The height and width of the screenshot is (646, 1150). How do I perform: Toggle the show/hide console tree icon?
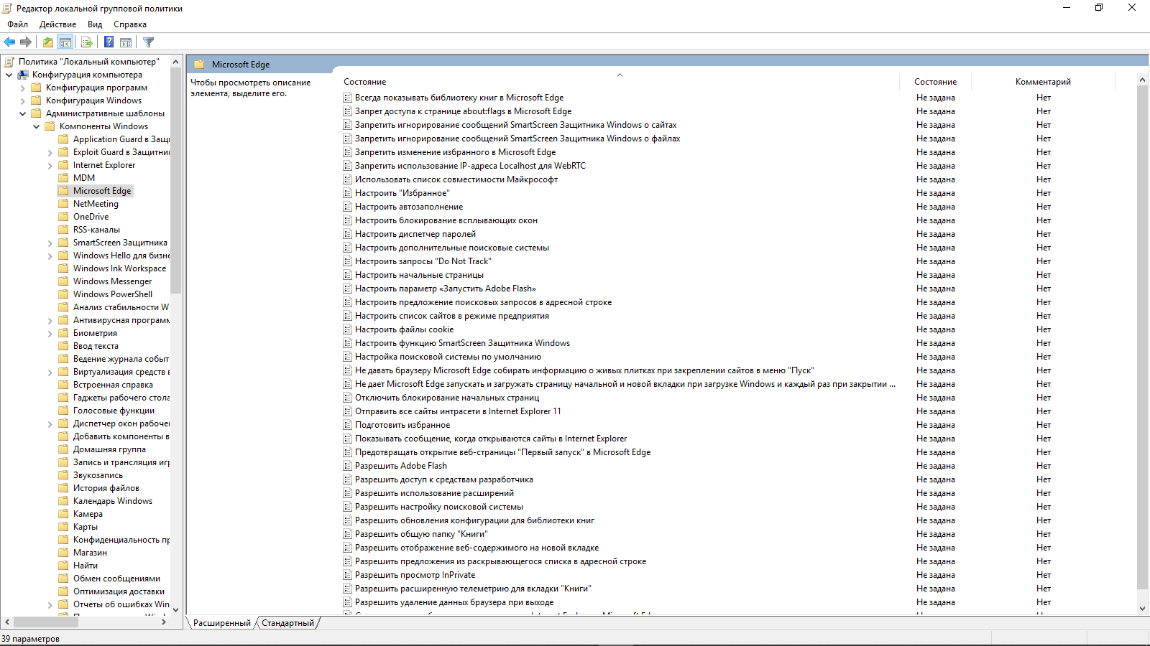65,42
